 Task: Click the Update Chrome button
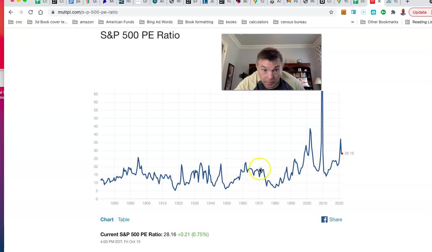pyautogui.click(x=420, y=12)
